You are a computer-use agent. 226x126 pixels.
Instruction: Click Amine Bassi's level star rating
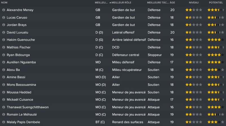point(194,77)
